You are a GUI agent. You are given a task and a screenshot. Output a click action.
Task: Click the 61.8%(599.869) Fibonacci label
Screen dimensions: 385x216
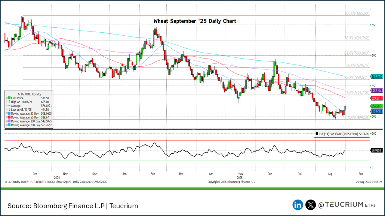tap(357, 53)
